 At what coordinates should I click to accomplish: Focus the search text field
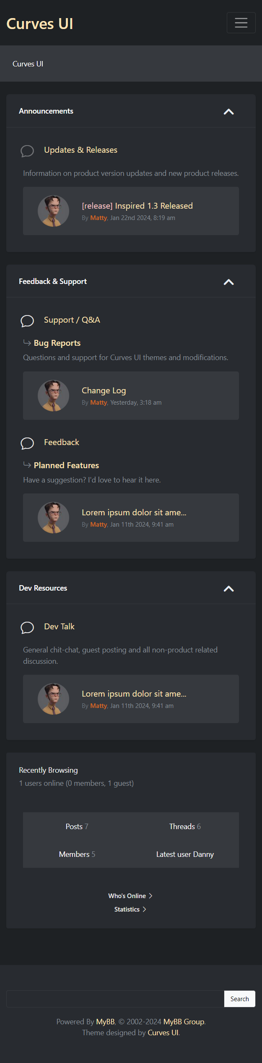pyautogui.click(x=115, y=999)
